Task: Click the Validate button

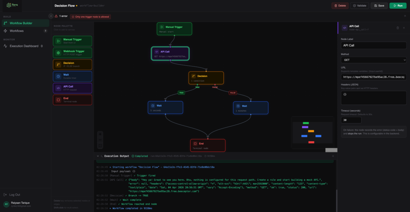Action: [360, 6]
